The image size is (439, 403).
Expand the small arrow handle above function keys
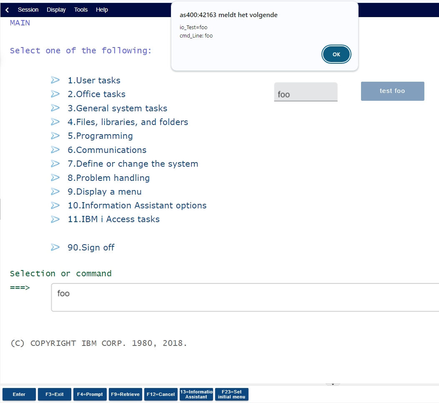(333, 384)
